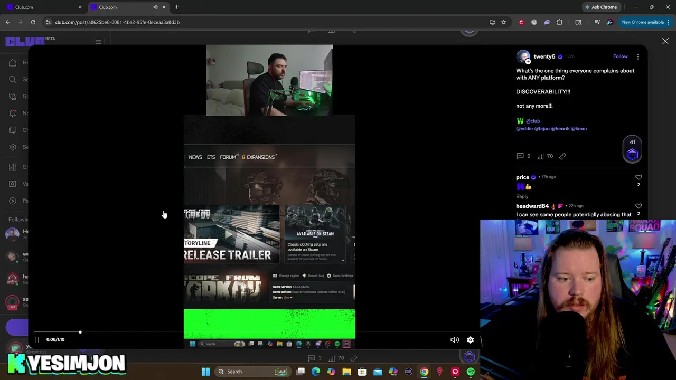Image resolution: width=676 pixels, height=380 pixels.
Task: Open the red circular extension icon
Action: click(x=521, y=22)
